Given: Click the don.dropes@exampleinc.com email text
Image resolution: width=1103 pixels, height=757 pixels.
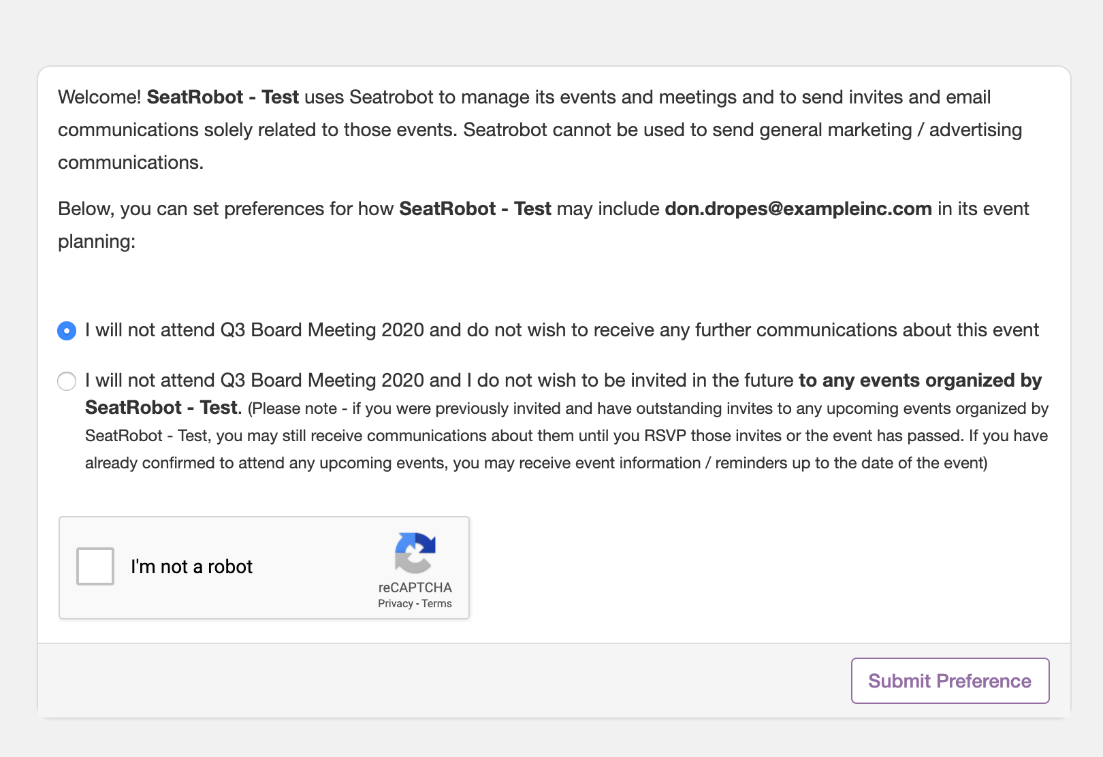Looking at the screenshot, I should tap(798, 209).
